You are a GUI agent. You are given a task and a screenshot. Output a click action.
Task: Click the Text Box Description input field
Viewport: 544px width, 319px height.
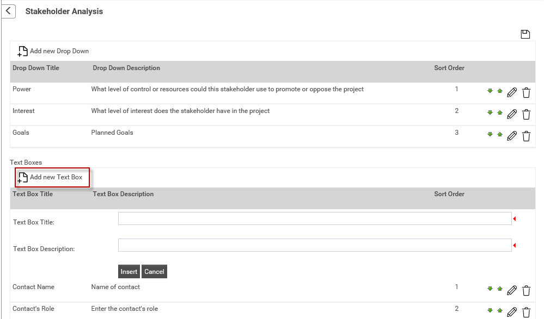315,245
